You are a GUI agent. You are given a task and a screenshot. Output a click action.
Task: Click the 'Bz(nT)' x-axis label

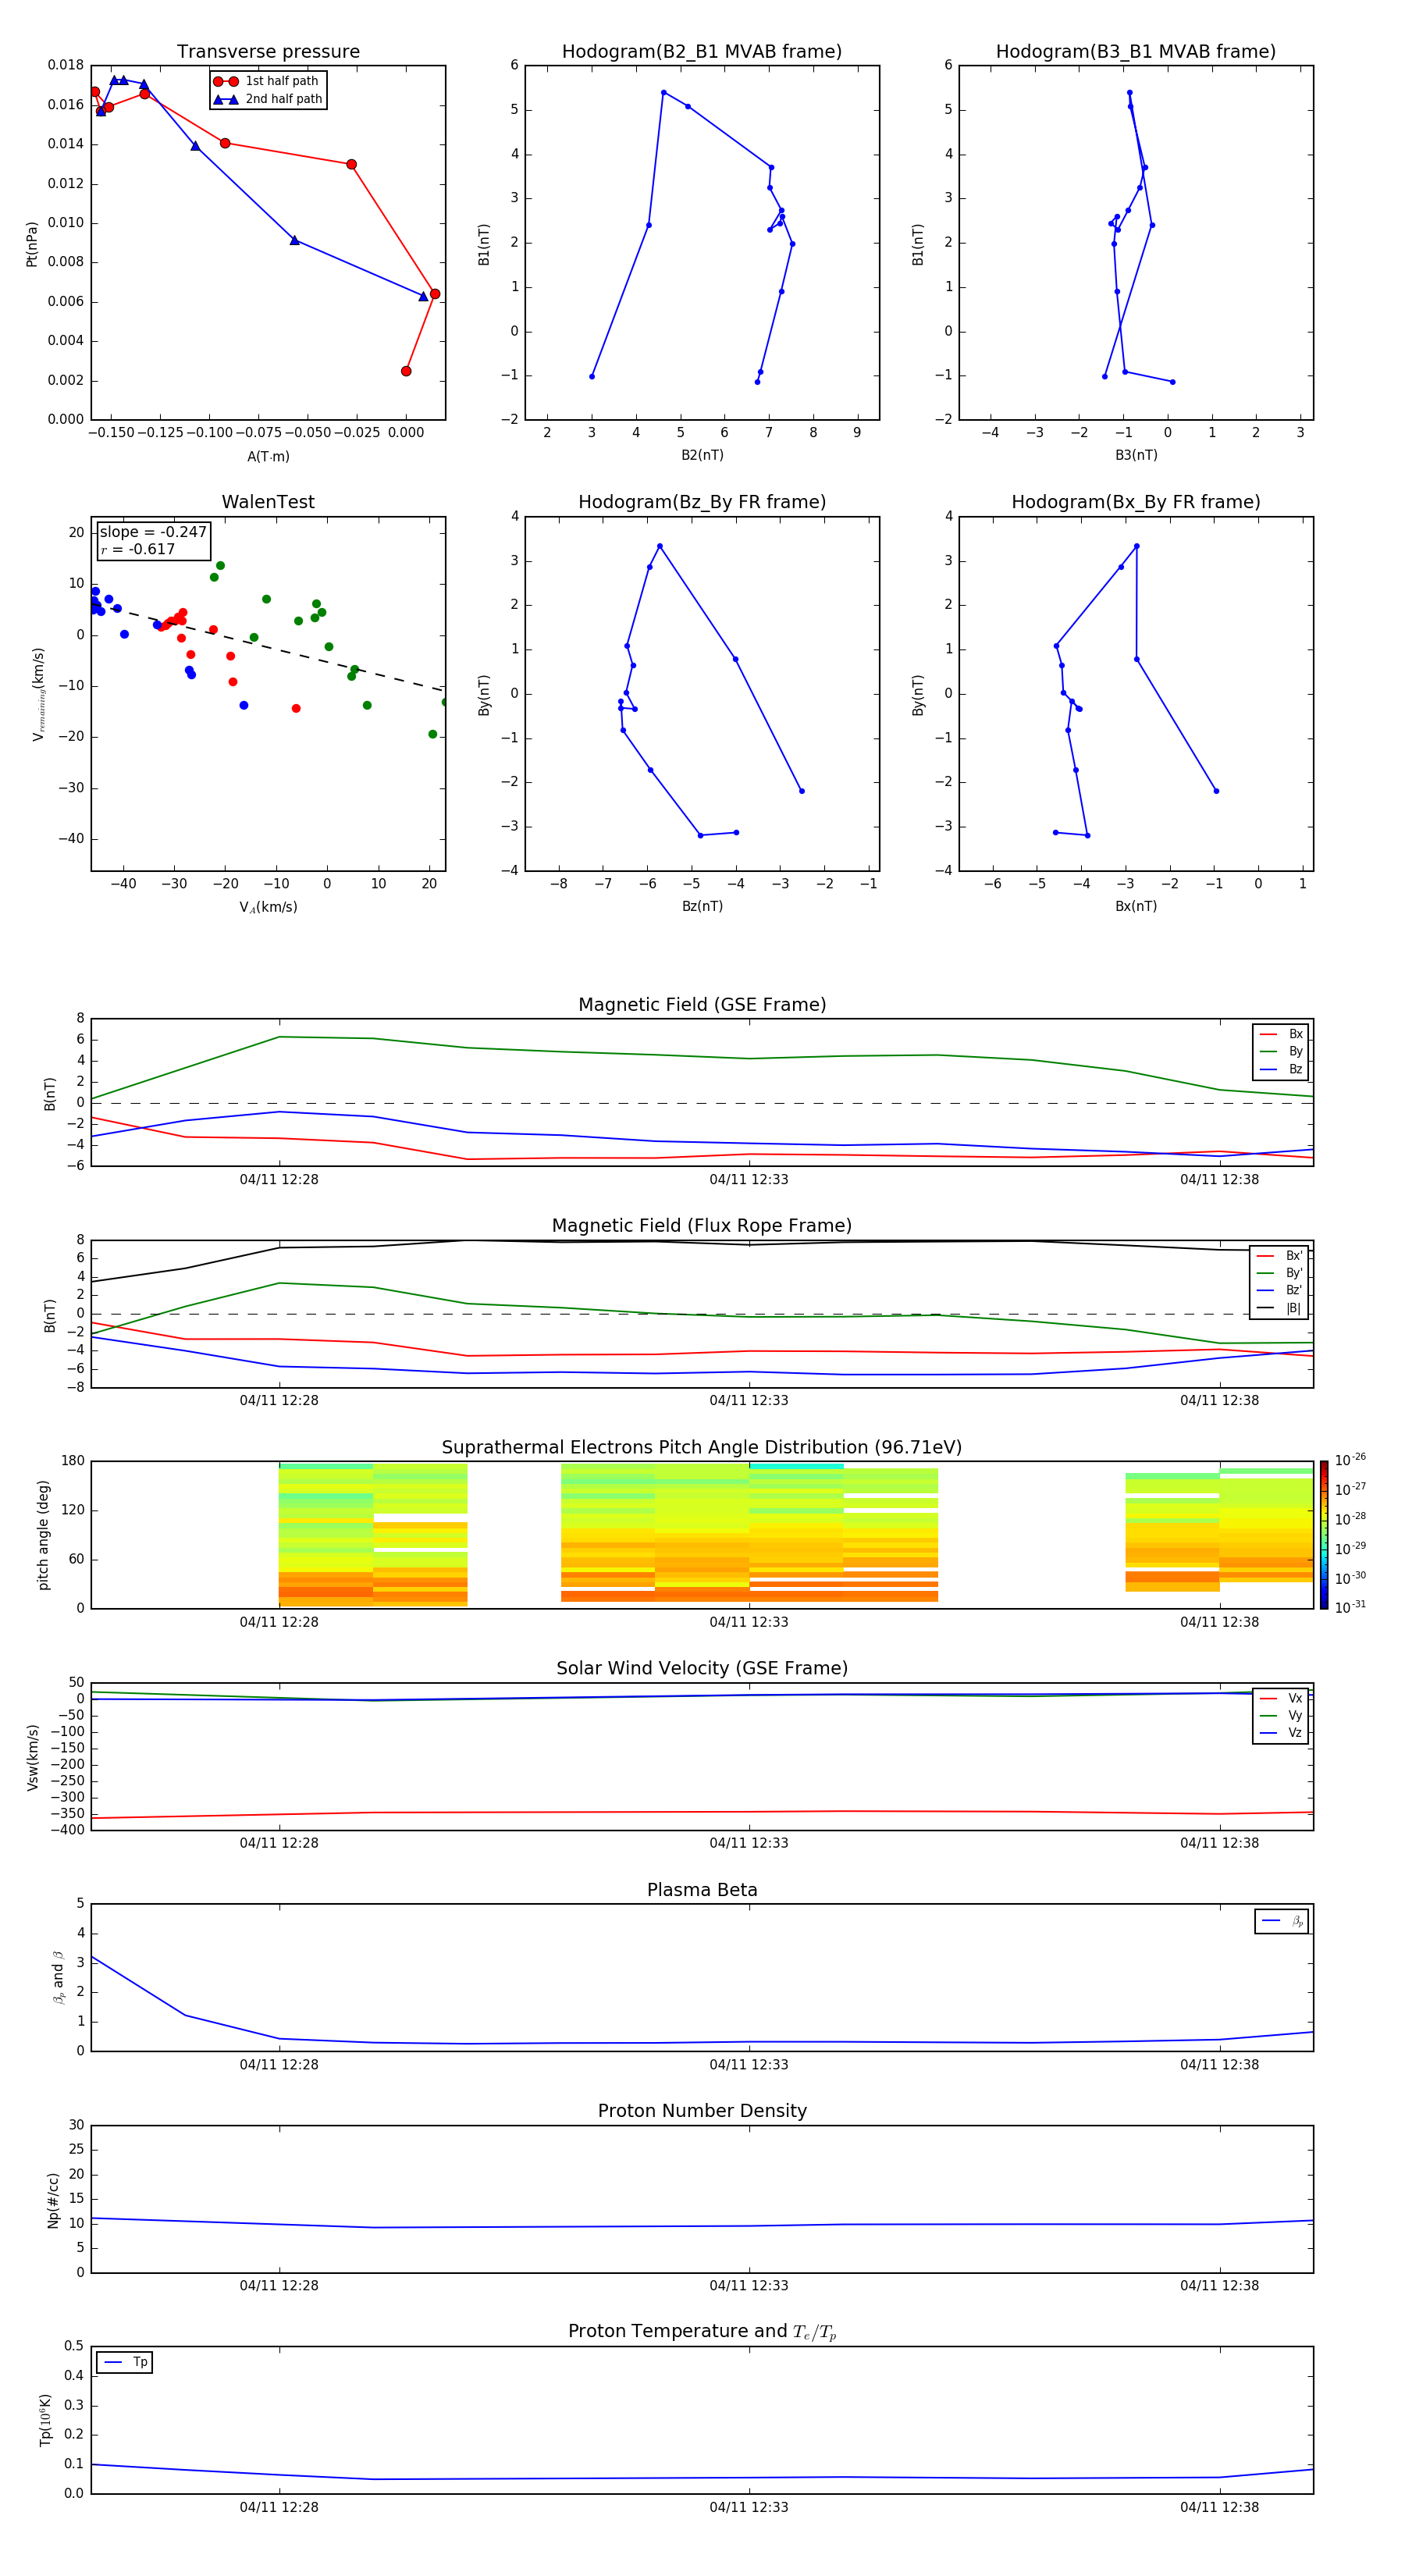pyautogui.click(x=702, y=906)
